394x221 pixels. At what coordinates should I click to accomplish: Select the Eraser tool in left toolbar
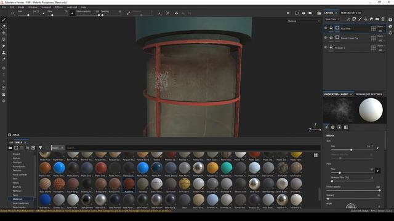(4, 26)
